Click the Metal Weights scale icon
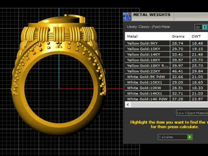 click(127, 16)
